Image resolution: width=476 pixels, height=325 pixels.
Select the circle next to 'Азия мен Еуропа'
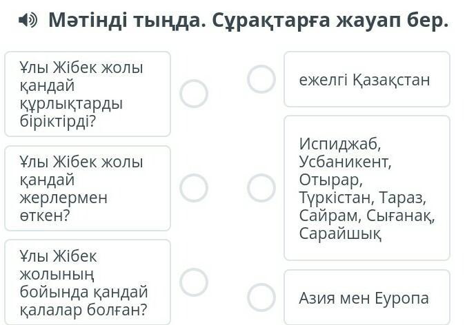point(261,297)
